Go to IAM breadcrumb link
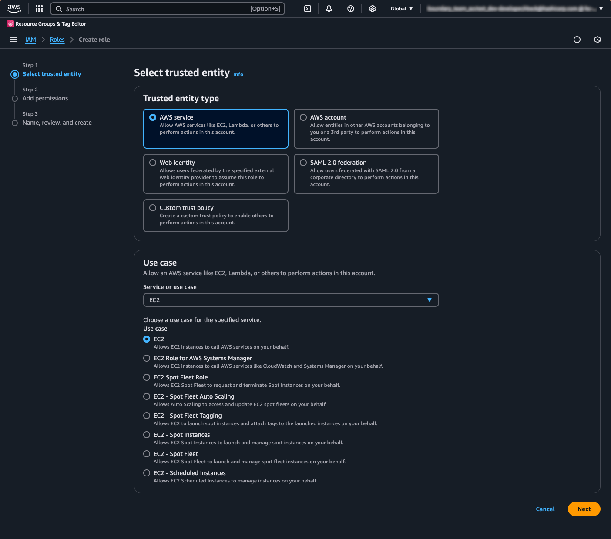Image resolution: width=611 pixels, height=539 pixels. [30, 40]
